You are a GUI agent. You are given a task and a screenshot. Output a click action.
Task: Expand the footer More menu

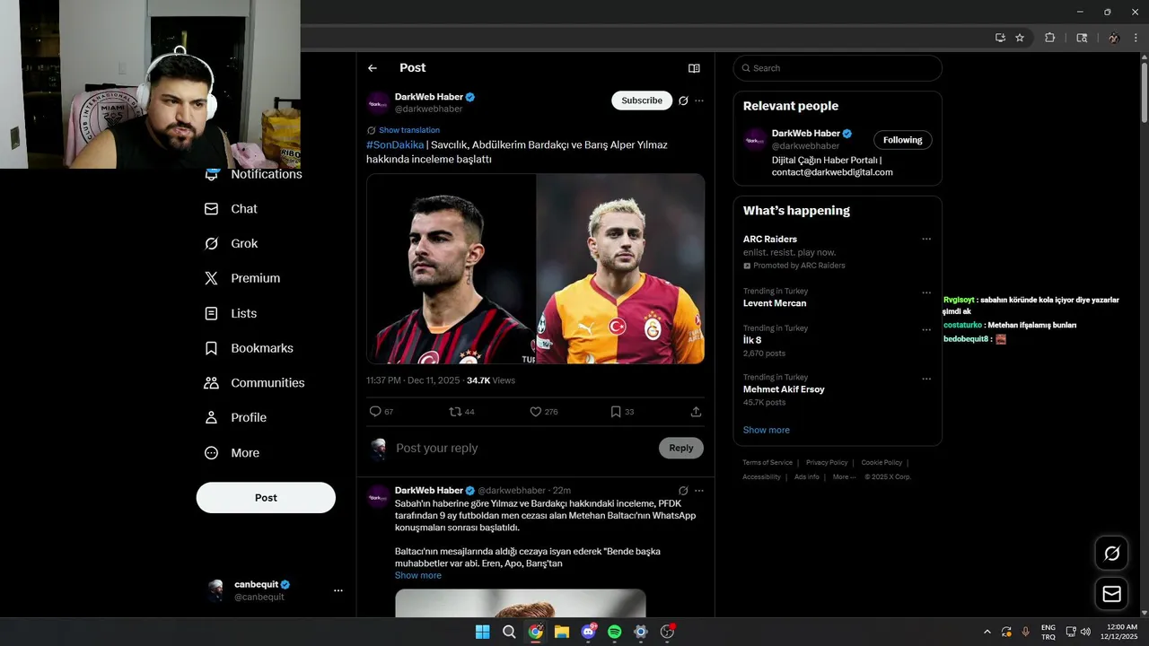pos(843,477)
